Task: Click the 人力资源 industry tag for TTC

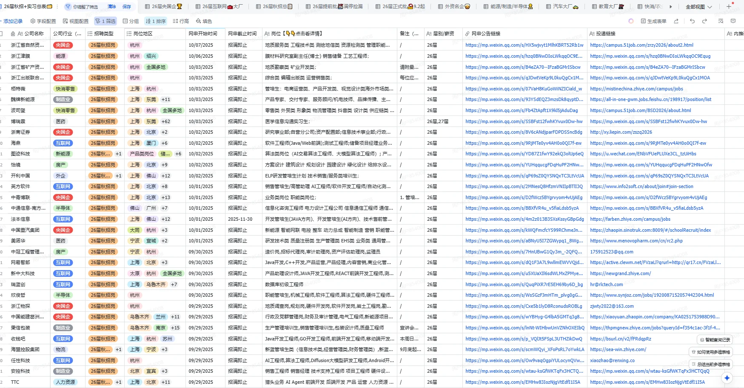Action: pyautogui.click(x=66, y=382)
